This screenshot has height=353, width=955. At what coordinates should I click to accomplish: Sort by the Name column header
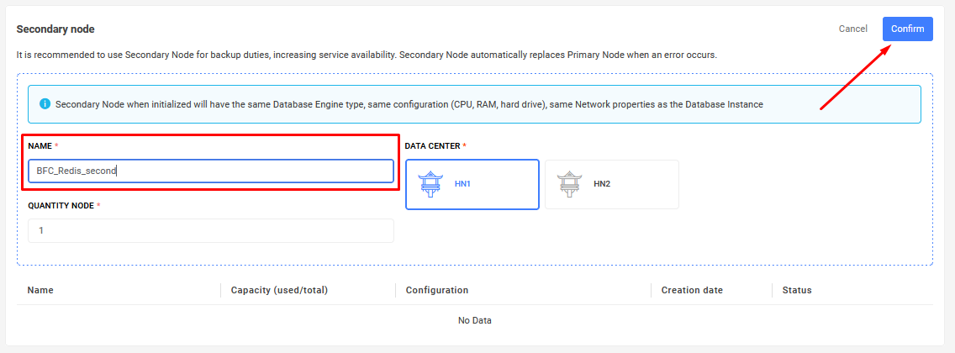(x=40, y=290)
